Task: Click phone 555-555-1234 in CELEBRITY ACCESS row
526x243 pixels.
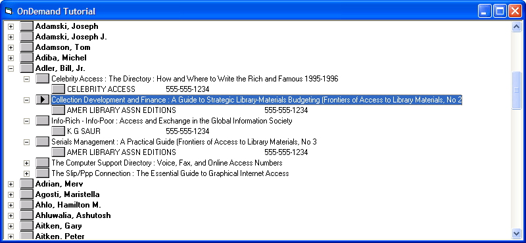Action: point(187,89)
